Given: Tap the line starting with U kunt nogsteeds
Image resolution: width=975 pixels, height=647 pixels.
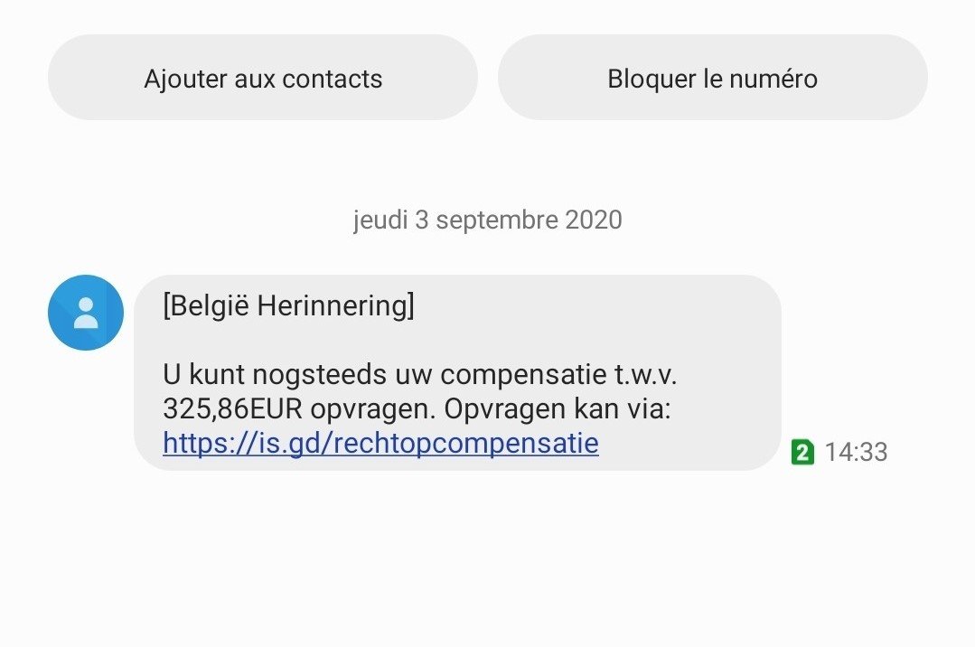Looking at the screenshot, I should click(x=419, y=374).
